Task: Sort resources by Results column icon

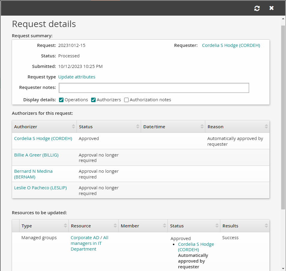Action: 266,226
